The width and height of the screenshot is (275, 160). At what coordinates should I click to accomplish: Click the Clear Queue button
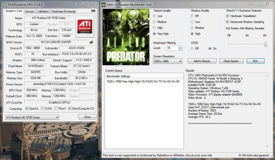pos(231,61)
